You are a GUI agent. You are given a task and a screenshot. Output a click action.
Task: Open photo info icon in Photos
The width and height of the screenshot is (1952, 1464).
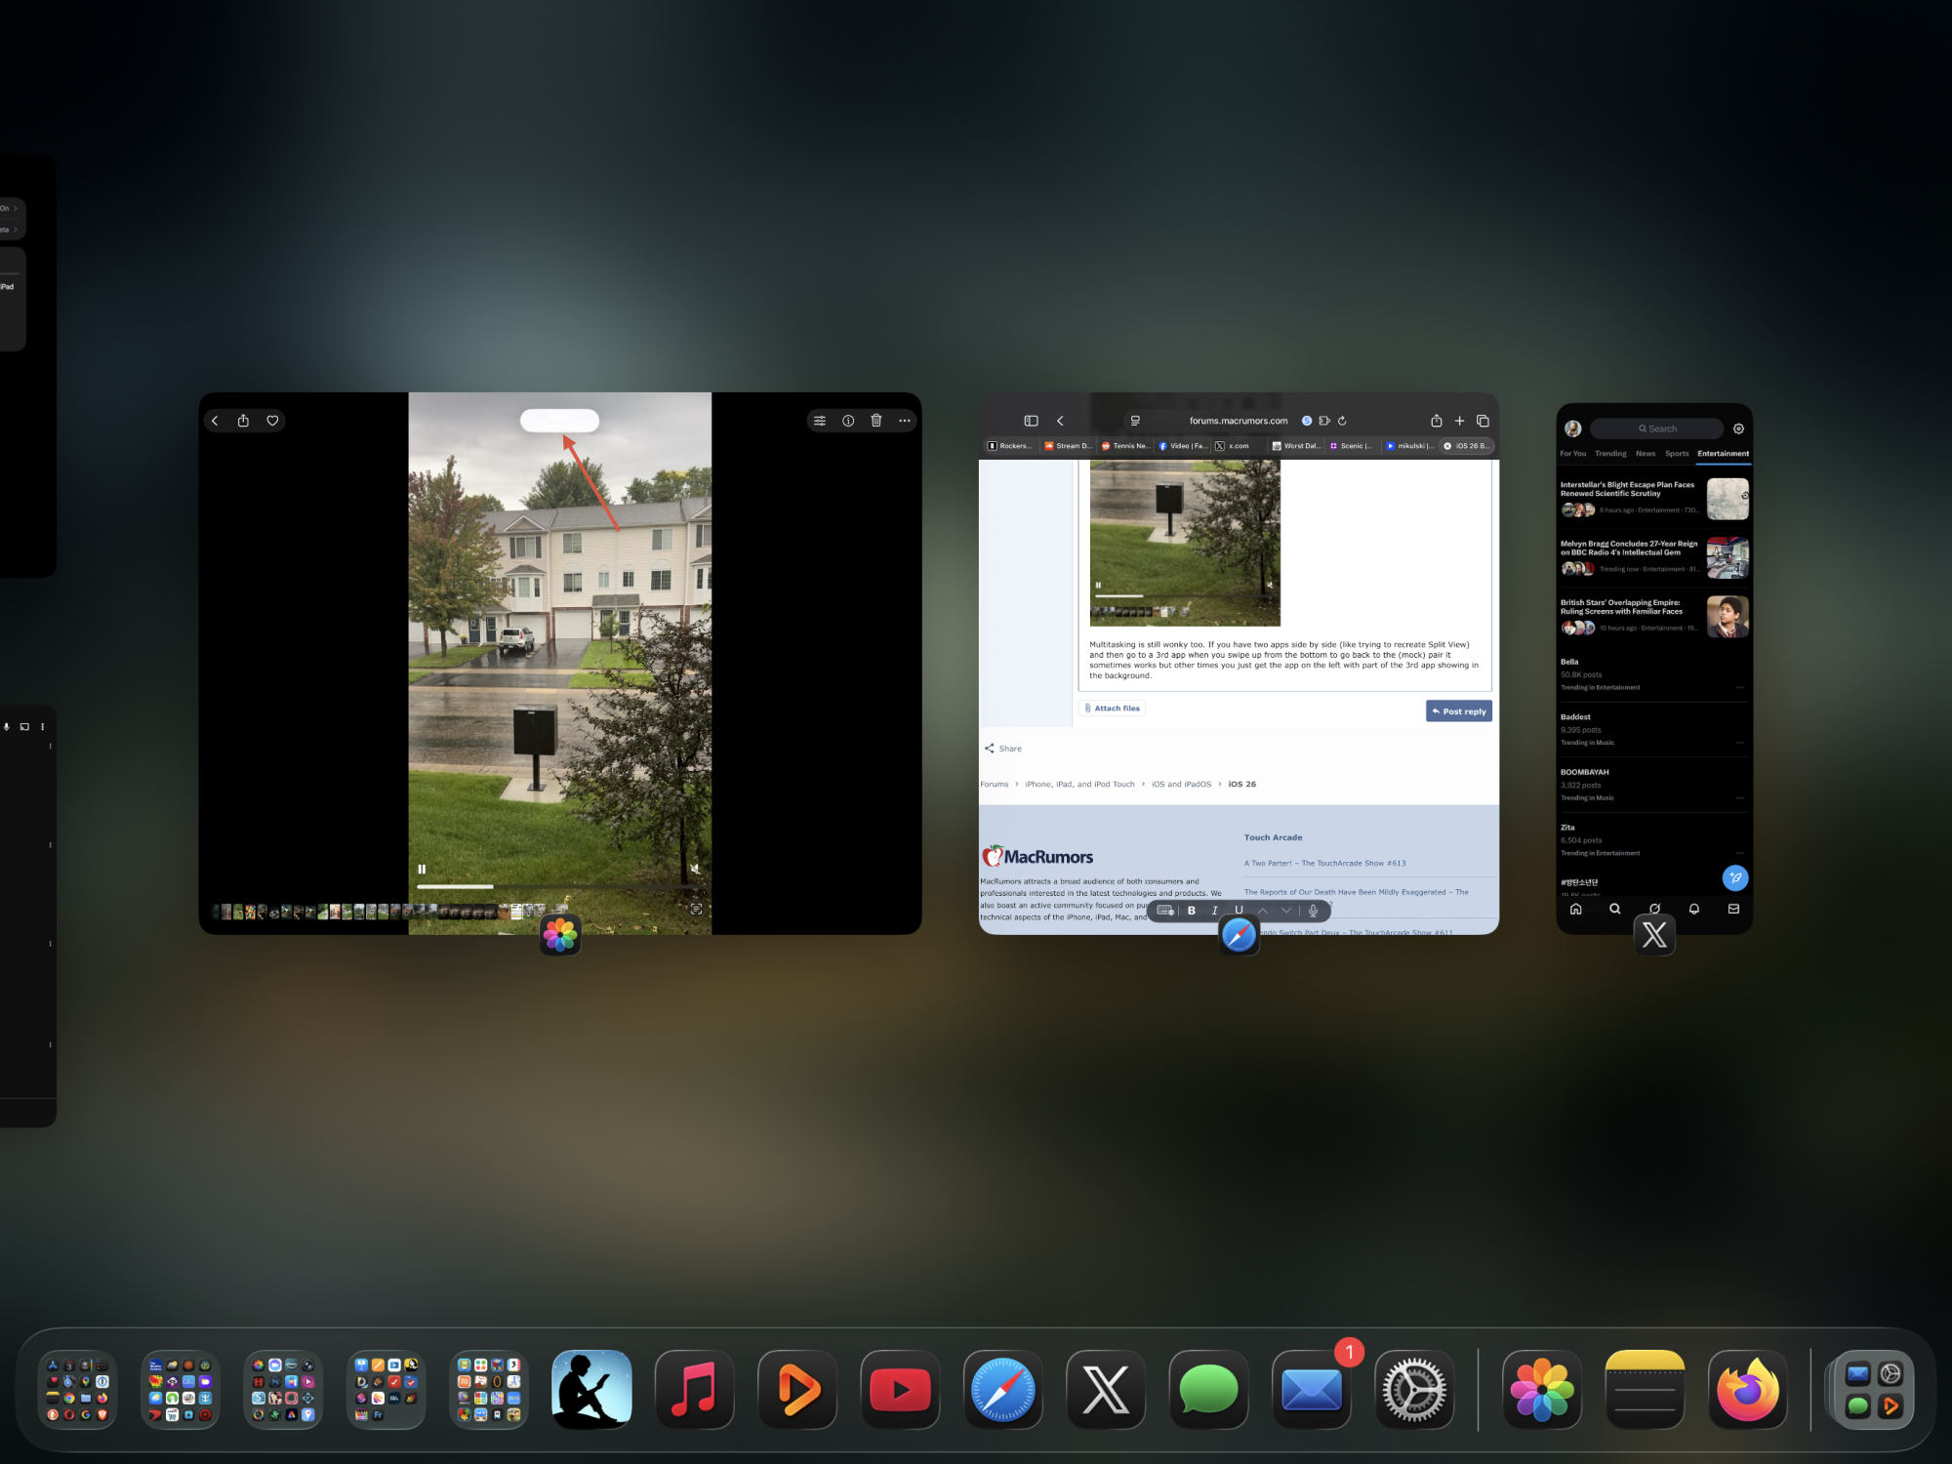[848, 421]
